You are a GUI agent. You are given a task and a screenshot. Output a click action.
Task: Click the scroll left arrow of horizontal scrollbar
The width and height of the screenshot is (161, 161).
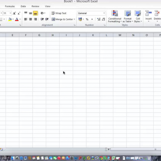pos(109,149)
